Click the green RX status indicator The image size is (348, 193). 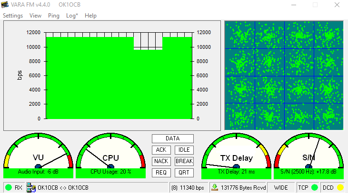(x=9, y=187)
